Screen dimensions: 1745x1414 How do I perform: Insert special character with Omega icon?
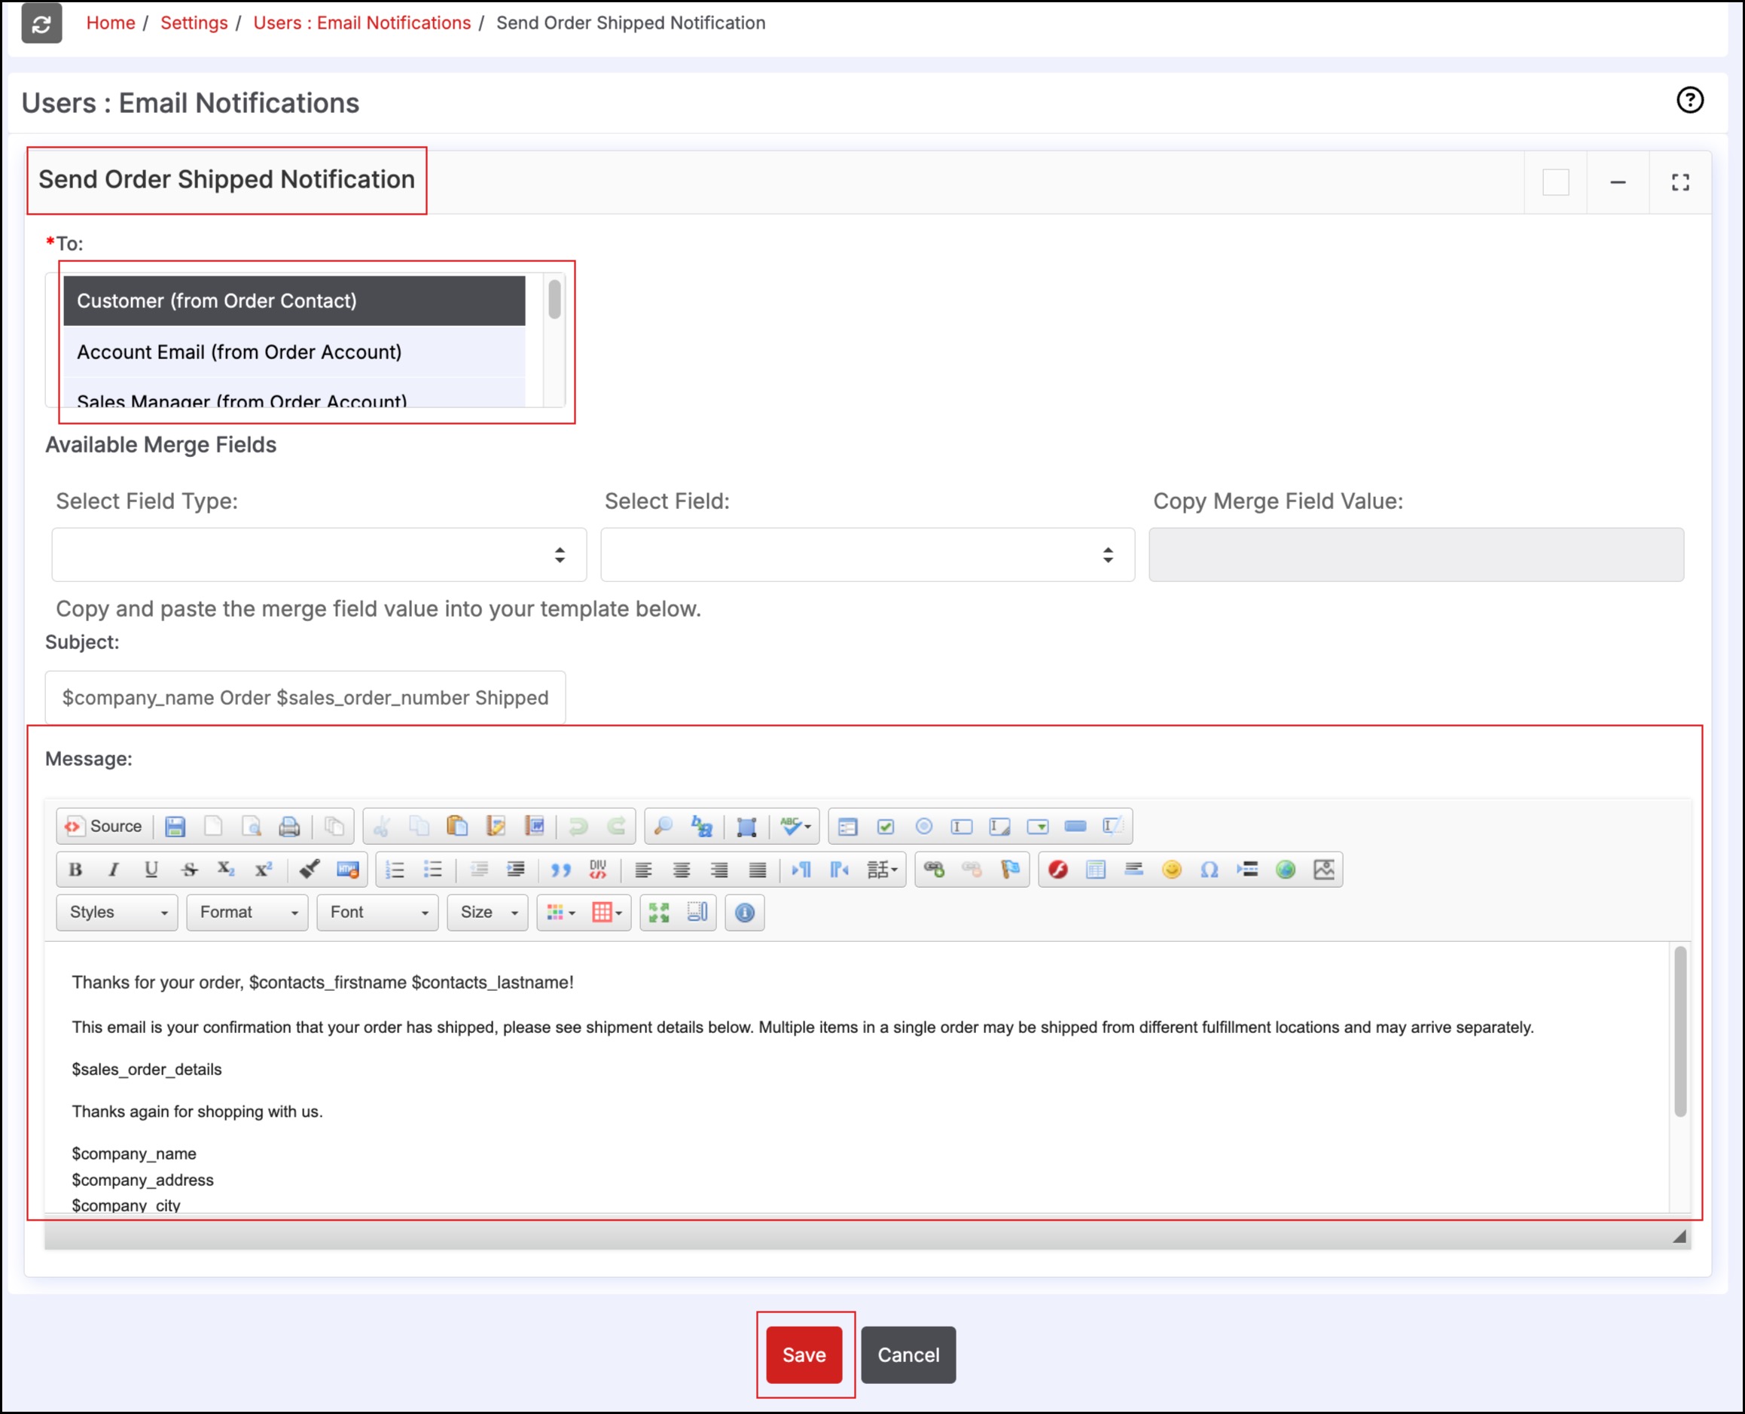(1209, 869)
